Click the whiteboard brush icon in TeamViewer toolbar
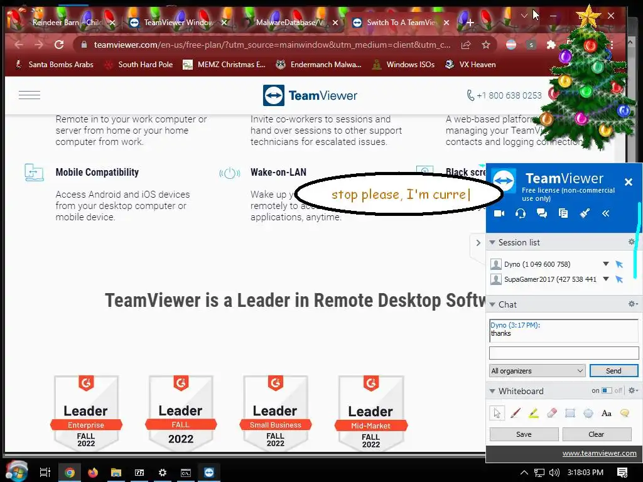This screenshot has height=482, width=643. (x=585, y=213)
